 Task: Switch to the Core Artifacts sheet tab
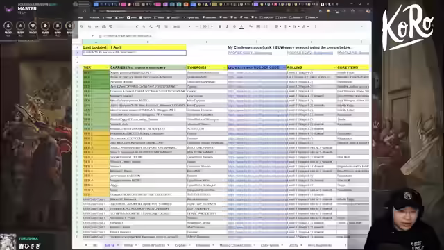click(x=153, y=245)
